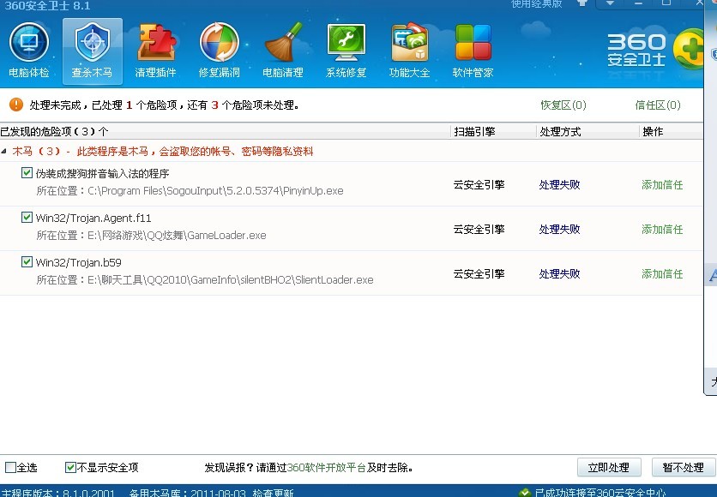Click the green connected checkmark status icon
Viewport: 717px width, 497px height.
525,493
